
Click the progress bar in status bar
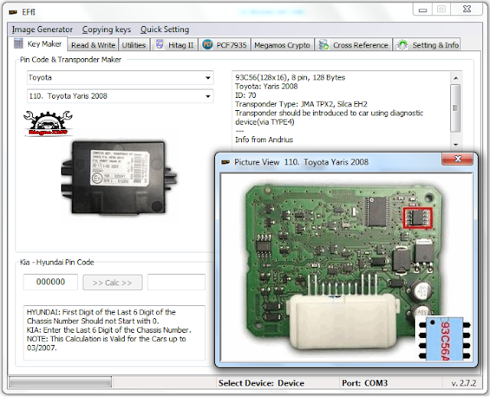point(60,382)
